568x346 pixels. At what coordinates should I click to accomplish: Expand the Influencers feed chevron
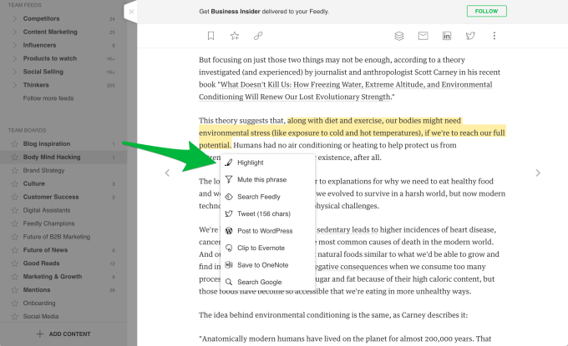coord(14,45)
